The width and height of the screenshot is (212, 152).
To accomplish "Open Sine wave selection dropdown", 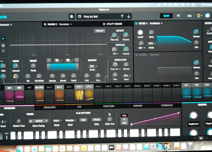I will (127, 75).
